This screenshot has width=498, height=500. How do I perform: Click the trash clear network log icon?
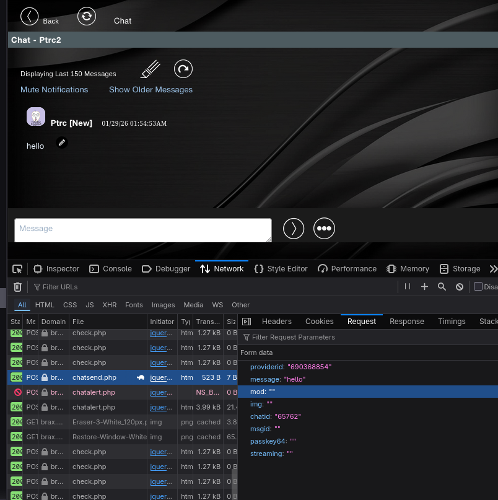(x=17, y=287)
